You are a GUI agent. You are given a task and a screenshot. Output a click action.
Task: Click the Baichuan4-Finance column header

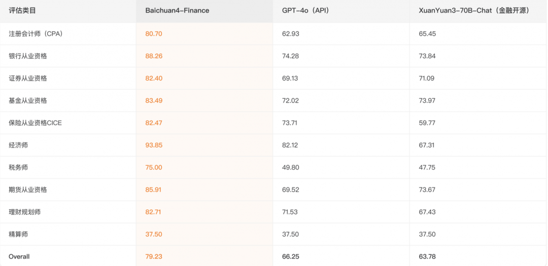pos(177,10)
